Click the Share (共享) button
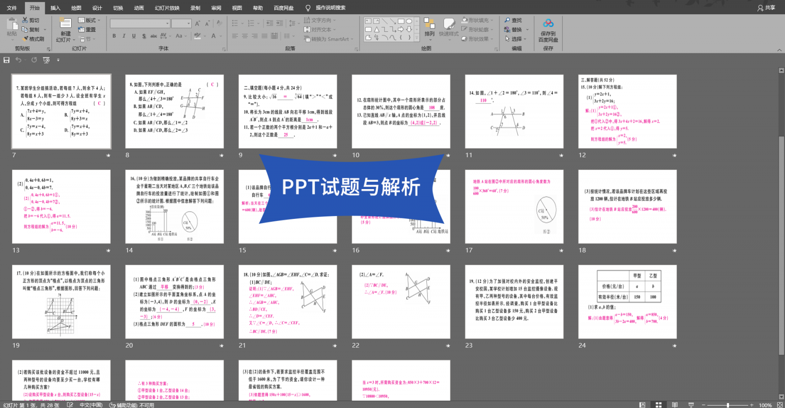 coord(766,8)
